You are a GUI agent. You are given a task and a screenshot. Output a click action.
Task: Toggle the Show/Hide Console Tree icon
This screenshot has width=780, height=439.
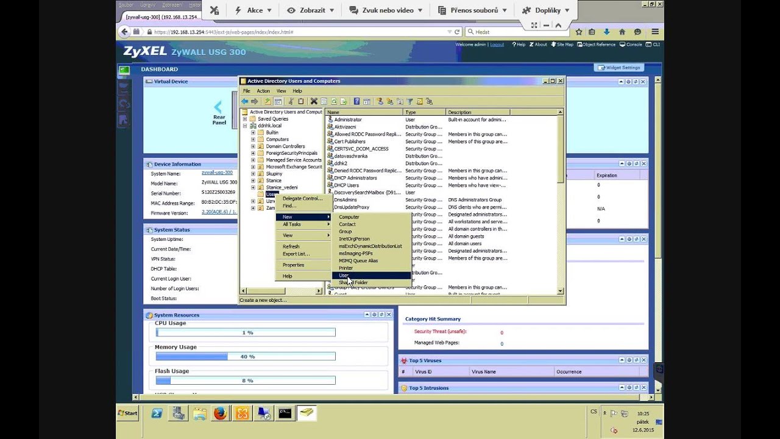pyautogui.click(x=278, y=101)
